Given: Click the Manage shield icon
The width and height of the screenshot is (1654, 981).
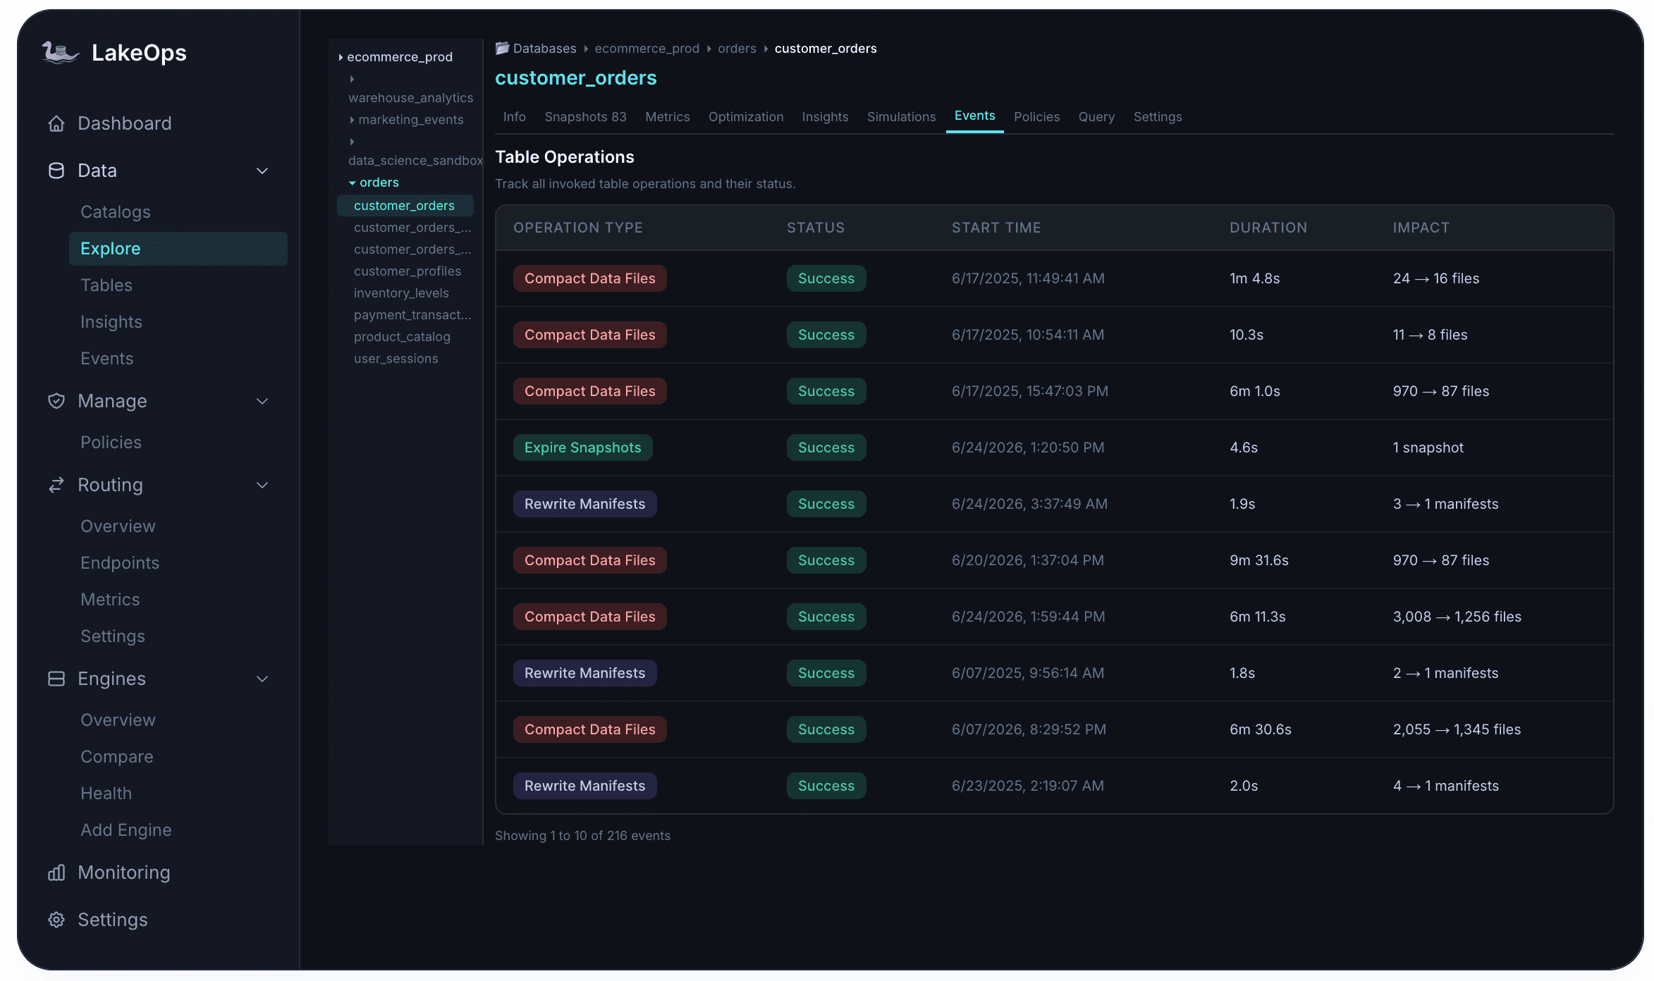Looking at the screenshot, I should point(56,401).
